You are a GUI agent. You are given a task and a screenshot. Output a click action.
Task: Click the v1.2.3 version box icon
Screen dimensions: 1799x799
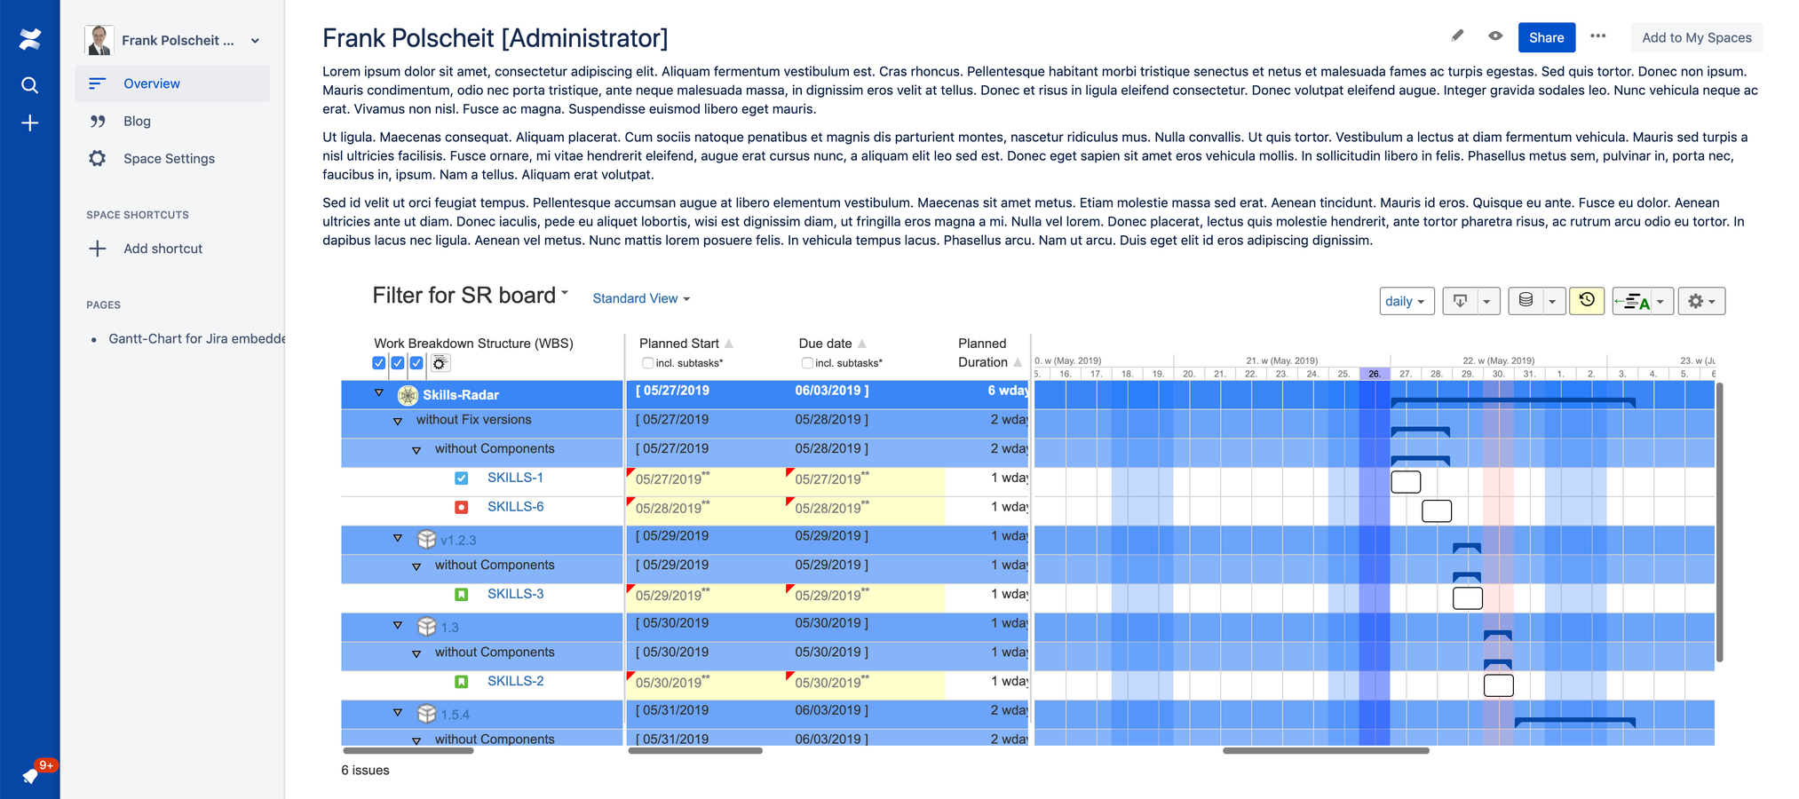click(x=427, y=540)
